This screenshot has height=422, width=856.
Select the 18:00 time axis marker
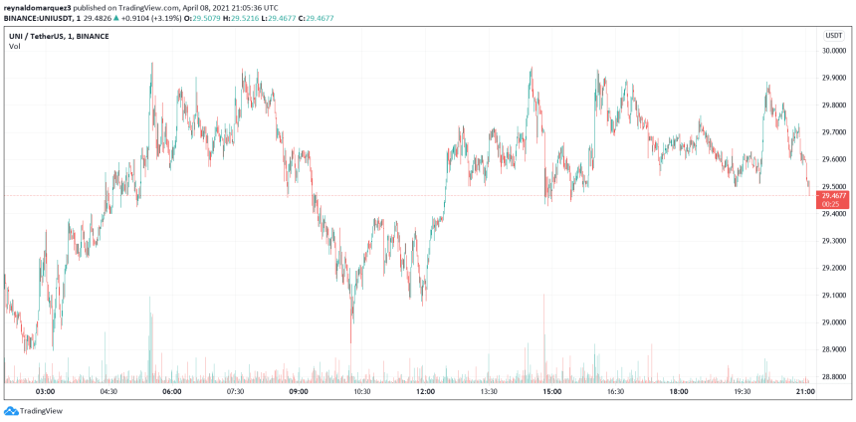tap(679, 391)
